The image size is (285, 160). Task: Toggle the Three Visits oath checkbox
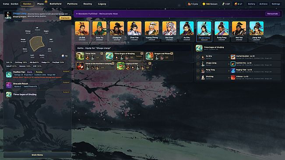[x=102, y=53]
